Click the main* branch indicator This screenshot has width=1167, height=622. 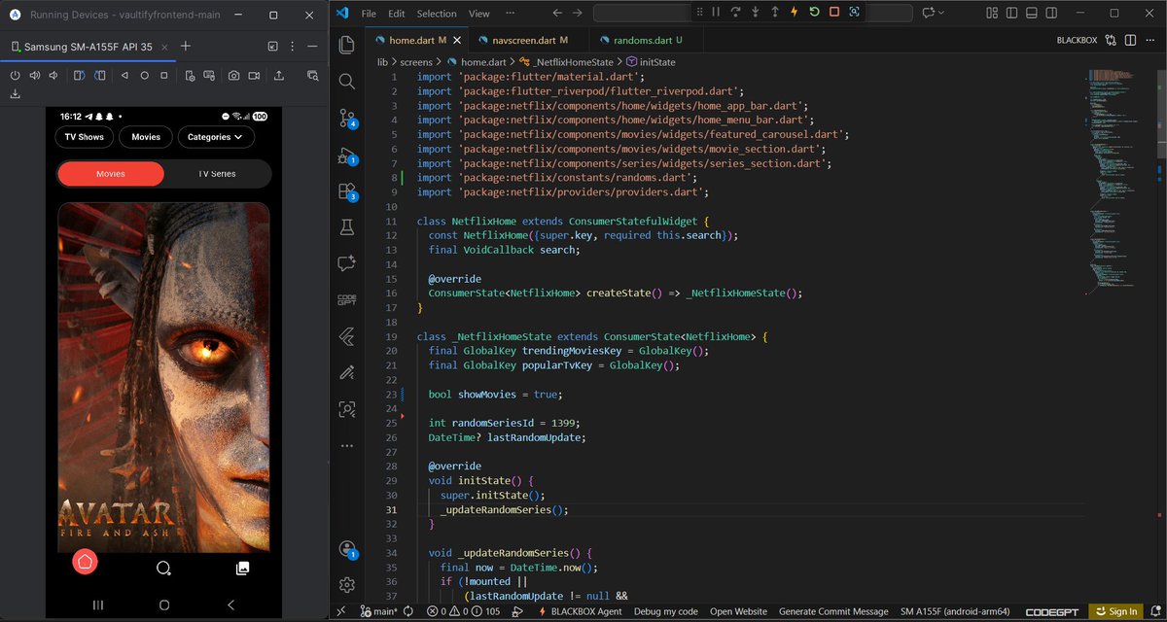click(379, 611)
